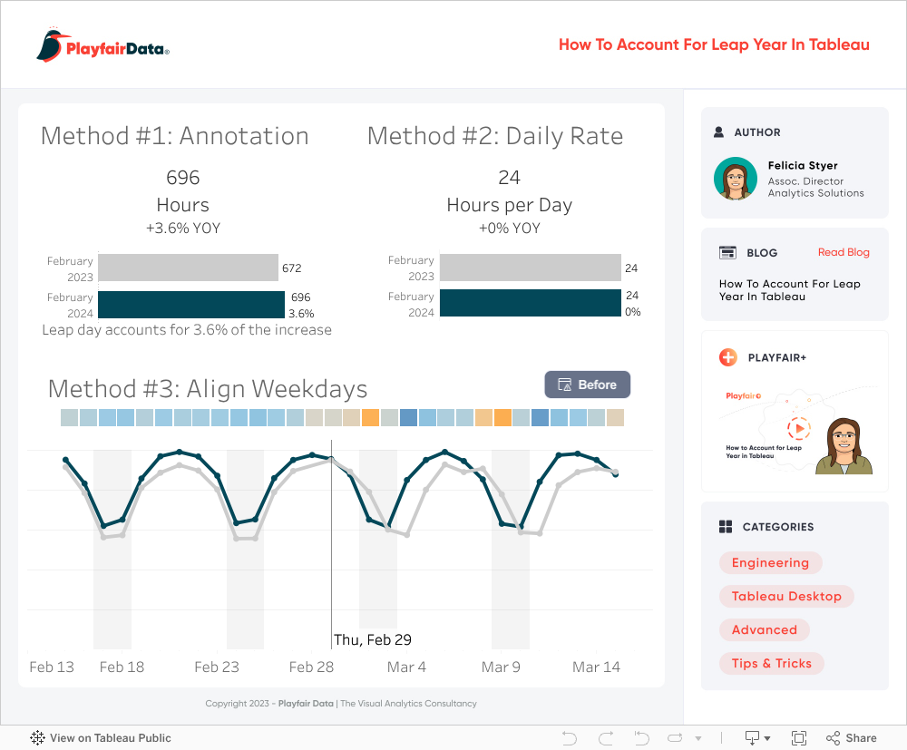Image resolution: width=907 pixels, height=750 pixels.
Task: Click the Author person icon
Action: 718,131
